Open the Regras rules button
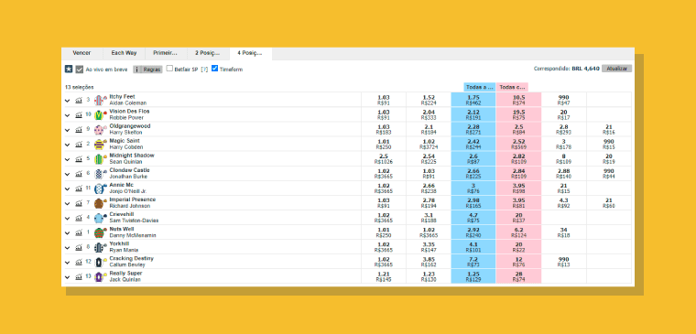Screen dimensions: 696x334 click(148, 70)
